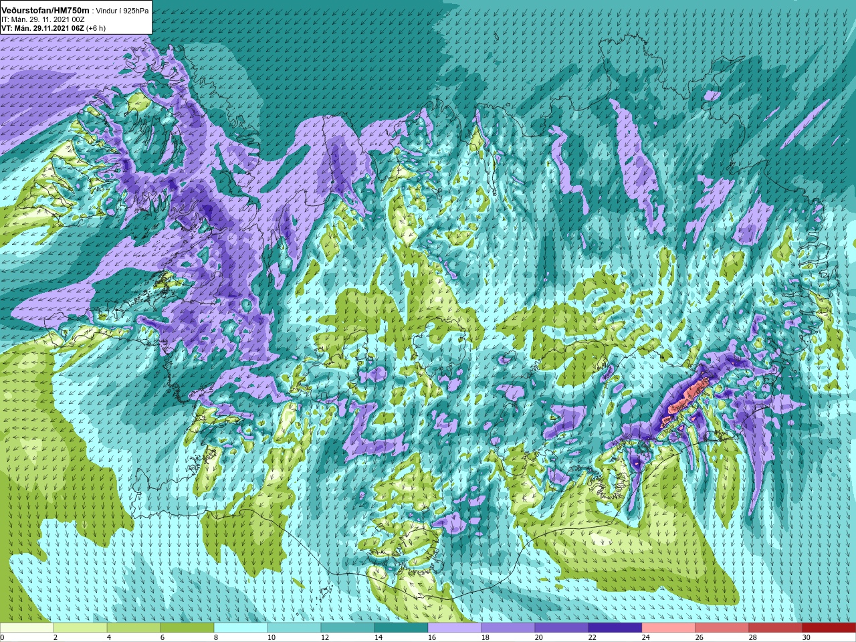The height and width of the screenshot is (642, 856).
Task: Click the 8–10 light cyan legend swatch
Action: pyautogui.click(x=241, y=627)
